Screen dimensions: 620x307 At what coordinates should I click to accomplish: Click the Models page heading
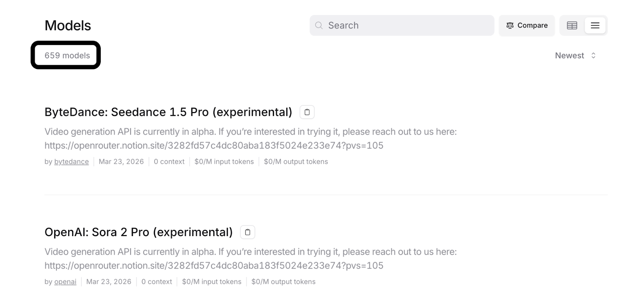tap(68, 26)
